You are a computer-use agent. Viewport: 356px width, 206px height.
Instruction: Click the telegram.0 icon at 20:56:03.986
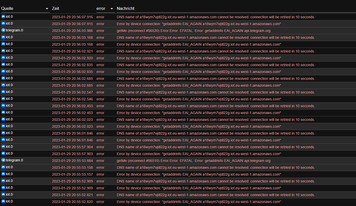pyautogui.click(x=3, y=30)
